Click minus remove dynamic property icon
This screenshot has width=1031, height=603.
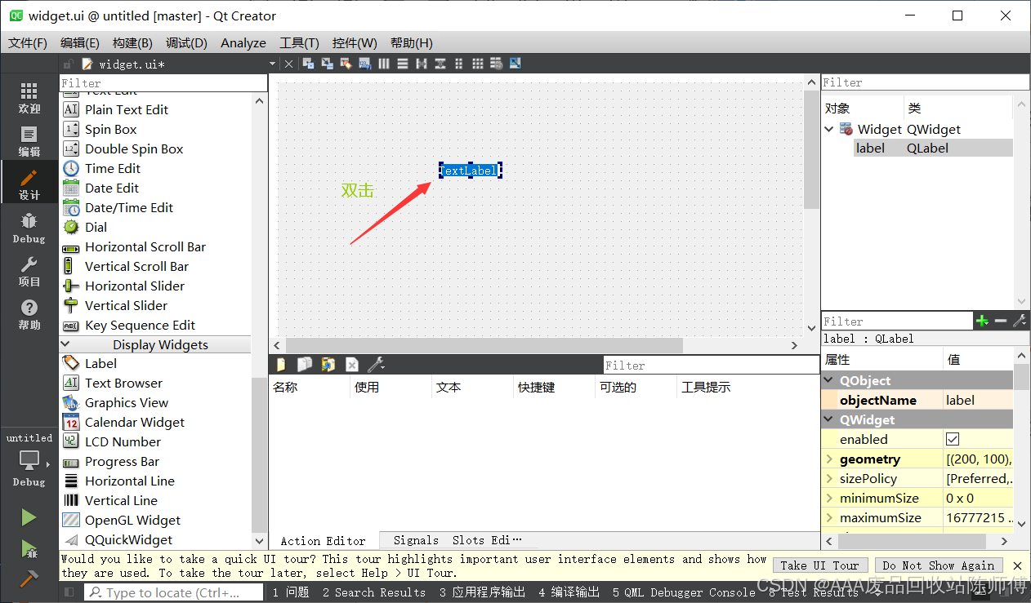coord(1001,321)
